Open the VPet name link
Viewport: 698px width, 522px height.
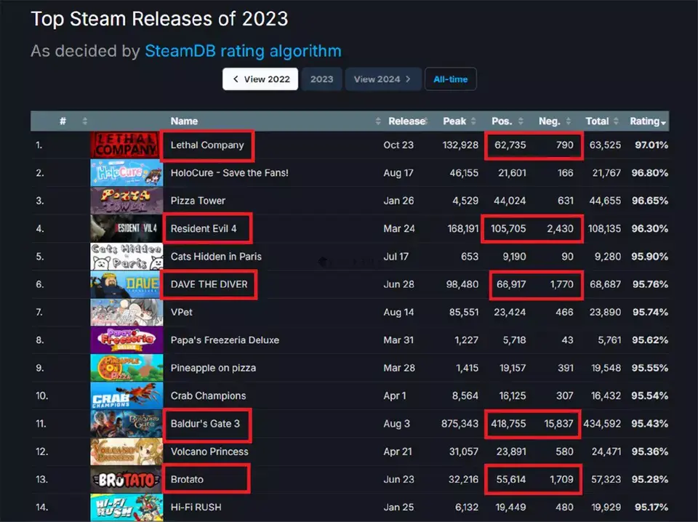[181, 313]
